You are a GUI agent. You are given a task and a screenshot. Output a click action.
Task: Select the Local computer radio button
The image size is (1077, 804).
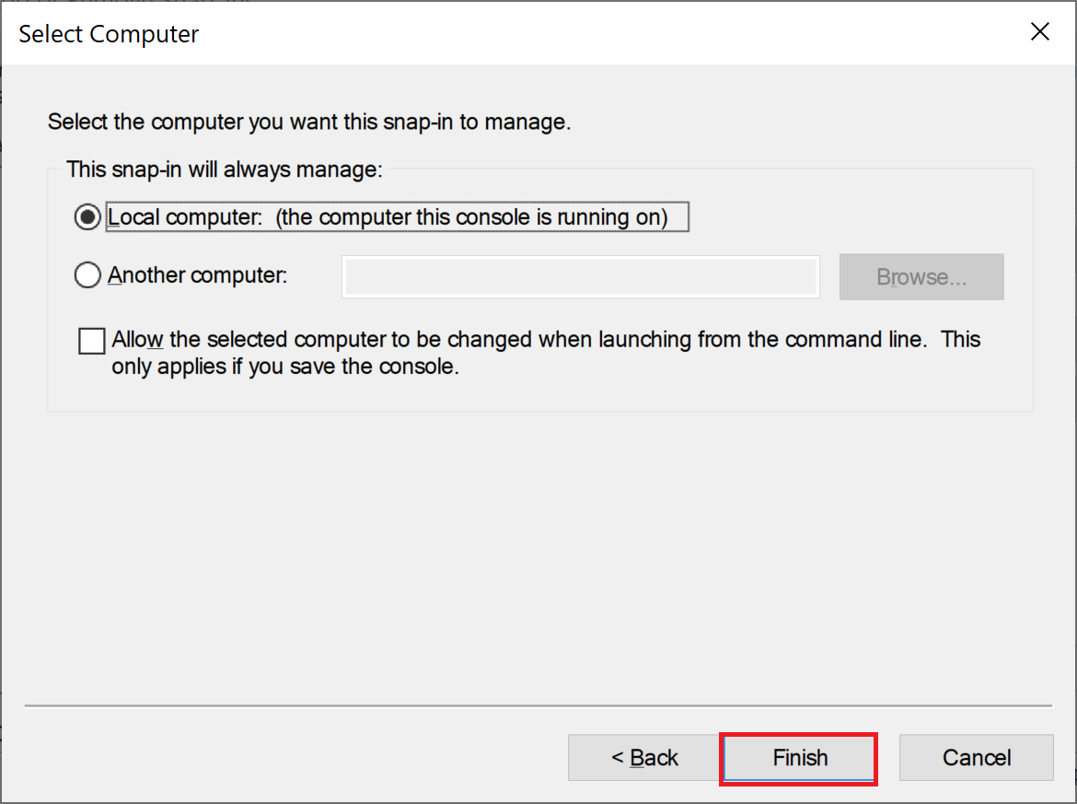click(x=87, y=218)
